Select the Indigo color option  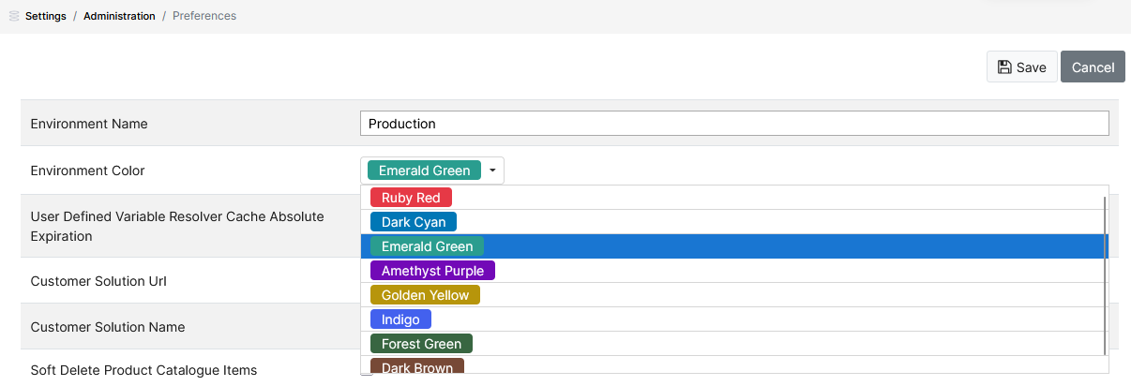point(400,319)
